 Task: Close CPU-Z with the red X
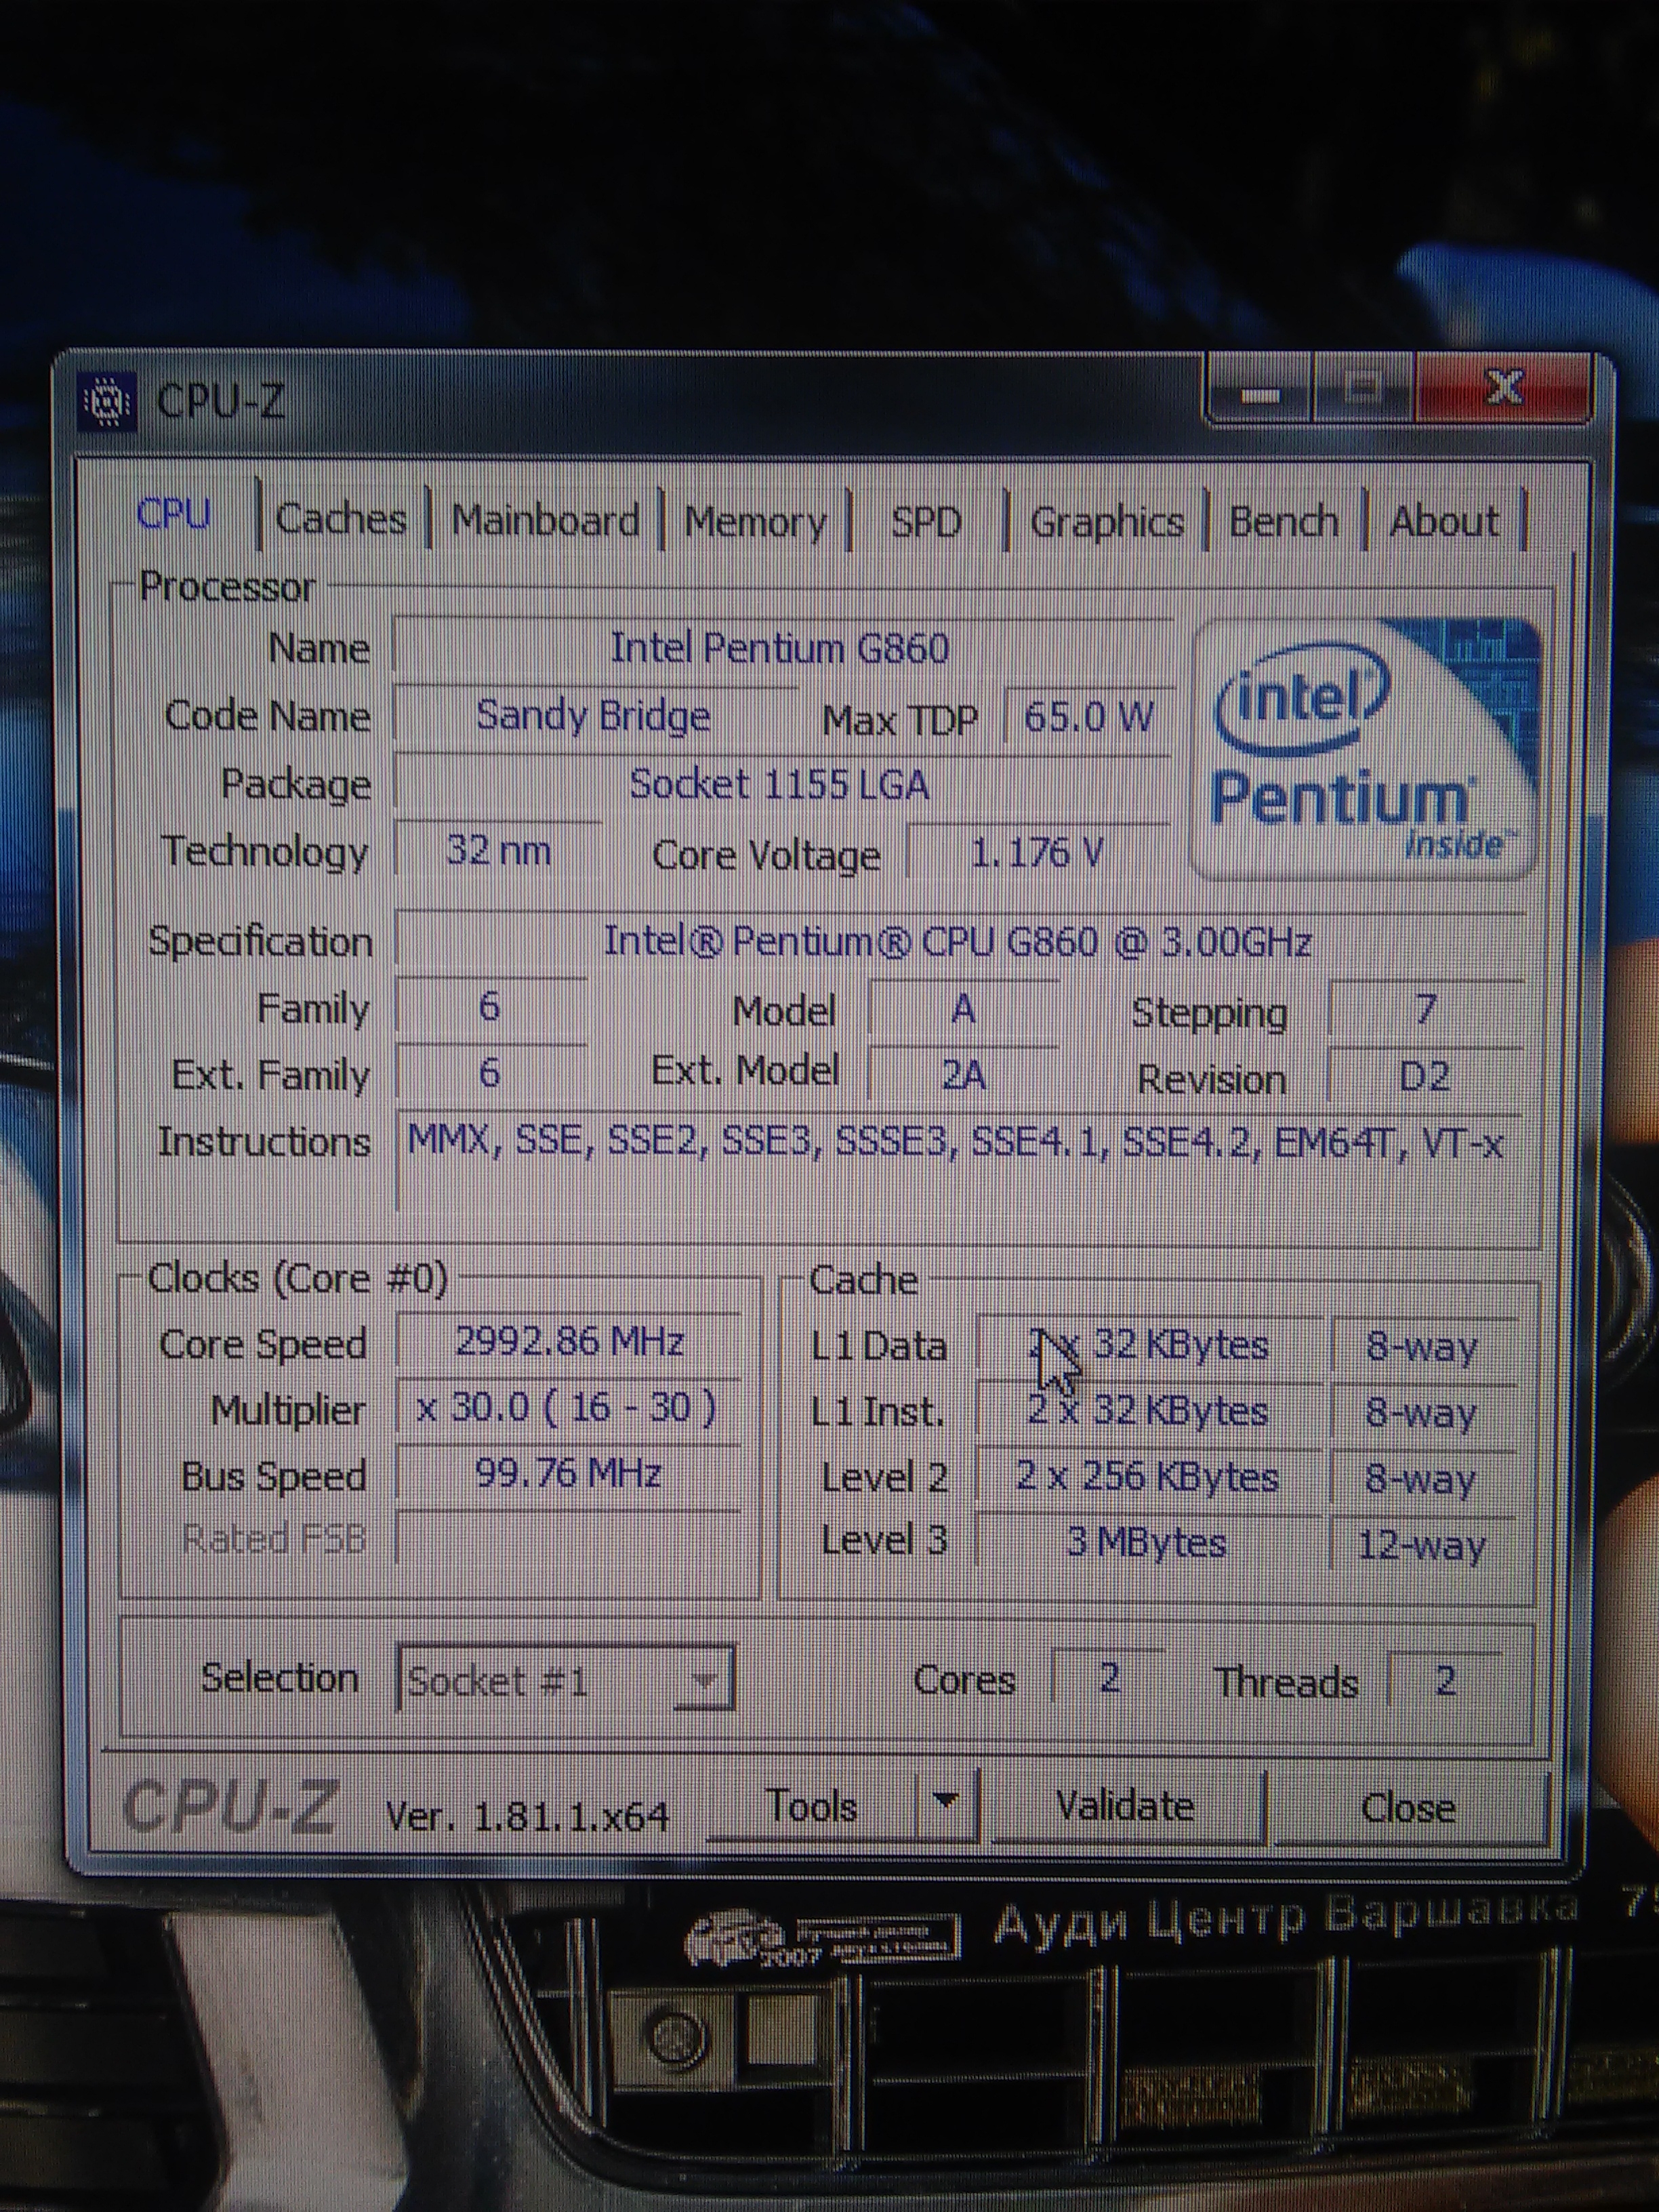click(1503, 388)
